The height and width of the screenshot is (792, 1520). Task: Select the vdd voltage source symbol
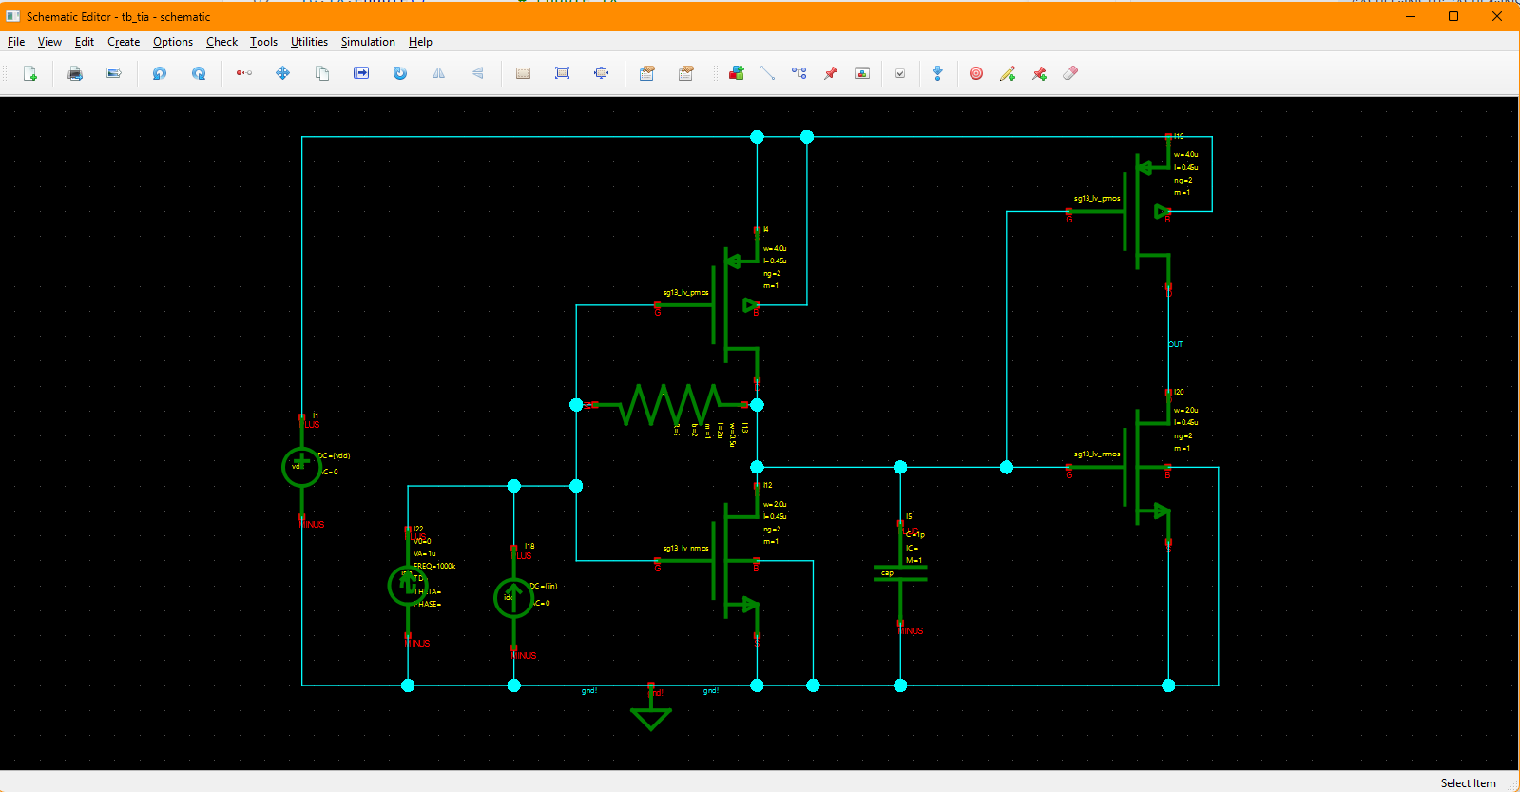(301, 467)
